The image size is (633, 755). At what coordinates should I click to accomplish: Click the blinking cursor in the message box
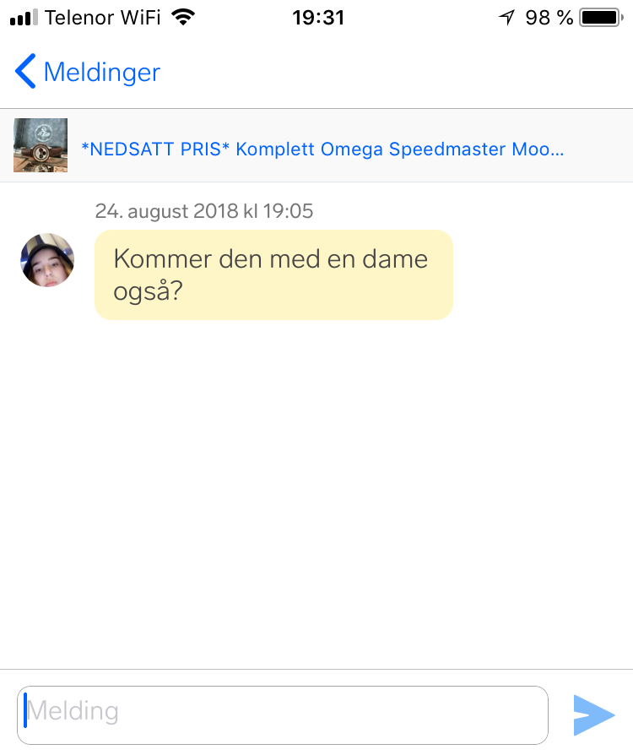[x=26, y=709]
